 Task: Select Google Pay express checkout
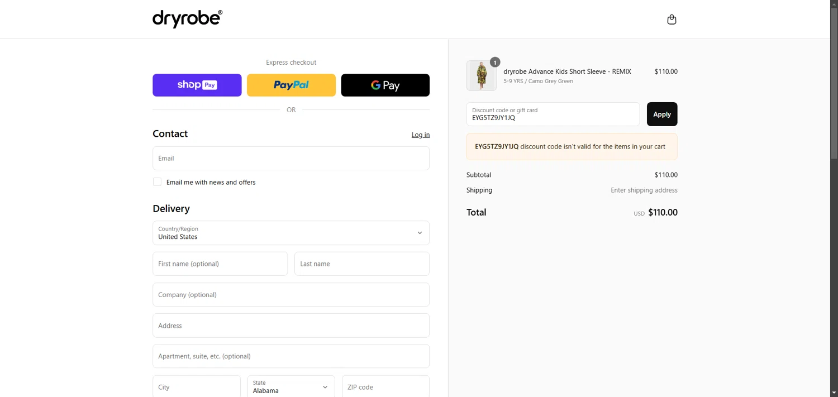(x=385, y=85)
